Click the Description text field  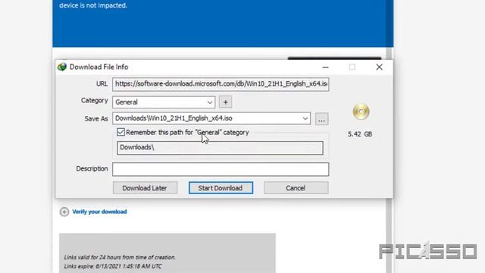[221, 169]
